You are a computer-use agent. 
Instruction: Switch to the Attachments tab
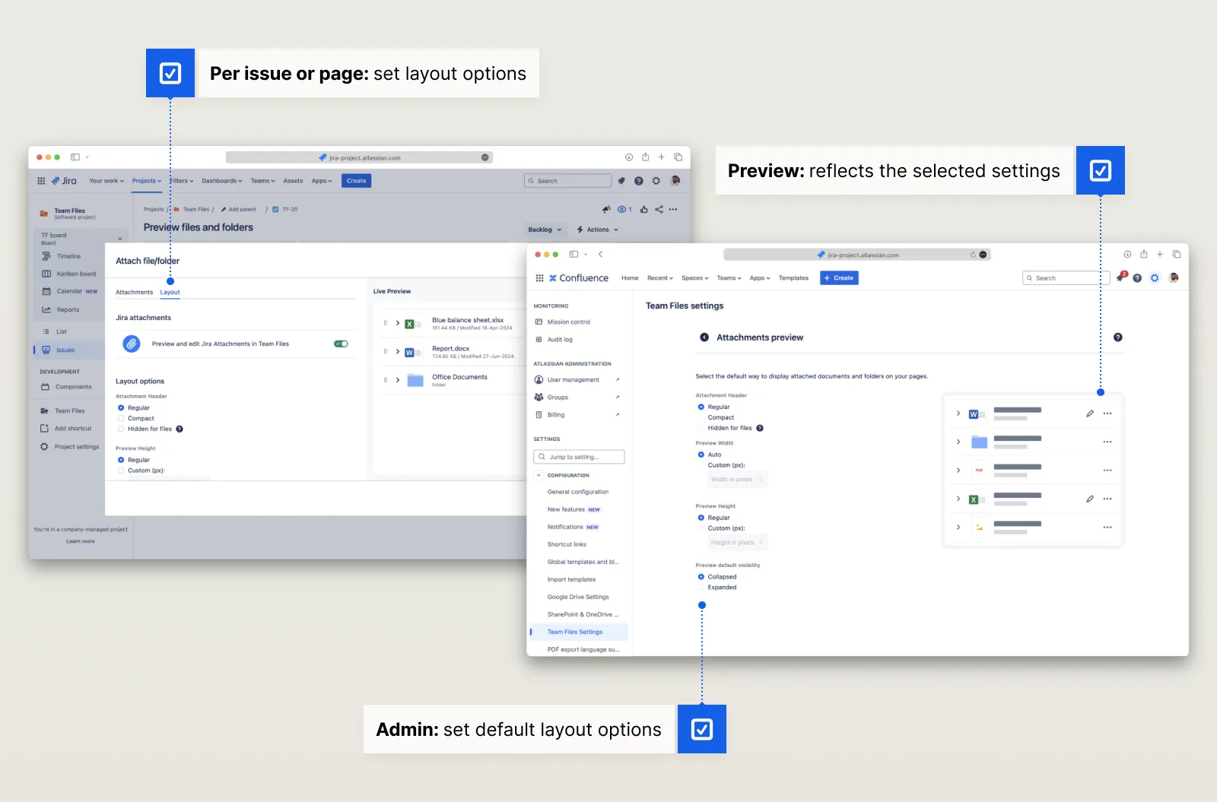134,292
